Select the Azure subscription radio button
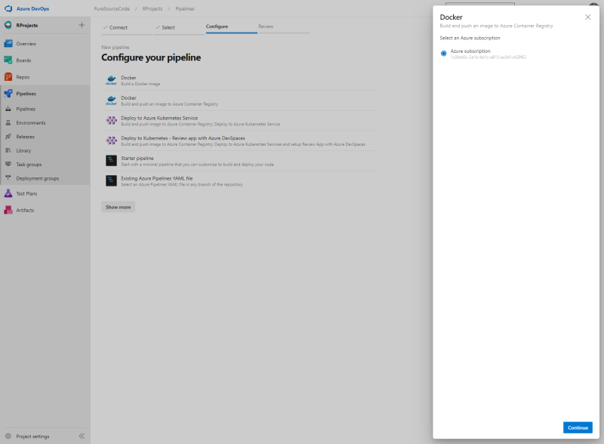 (x=444, y=54)
